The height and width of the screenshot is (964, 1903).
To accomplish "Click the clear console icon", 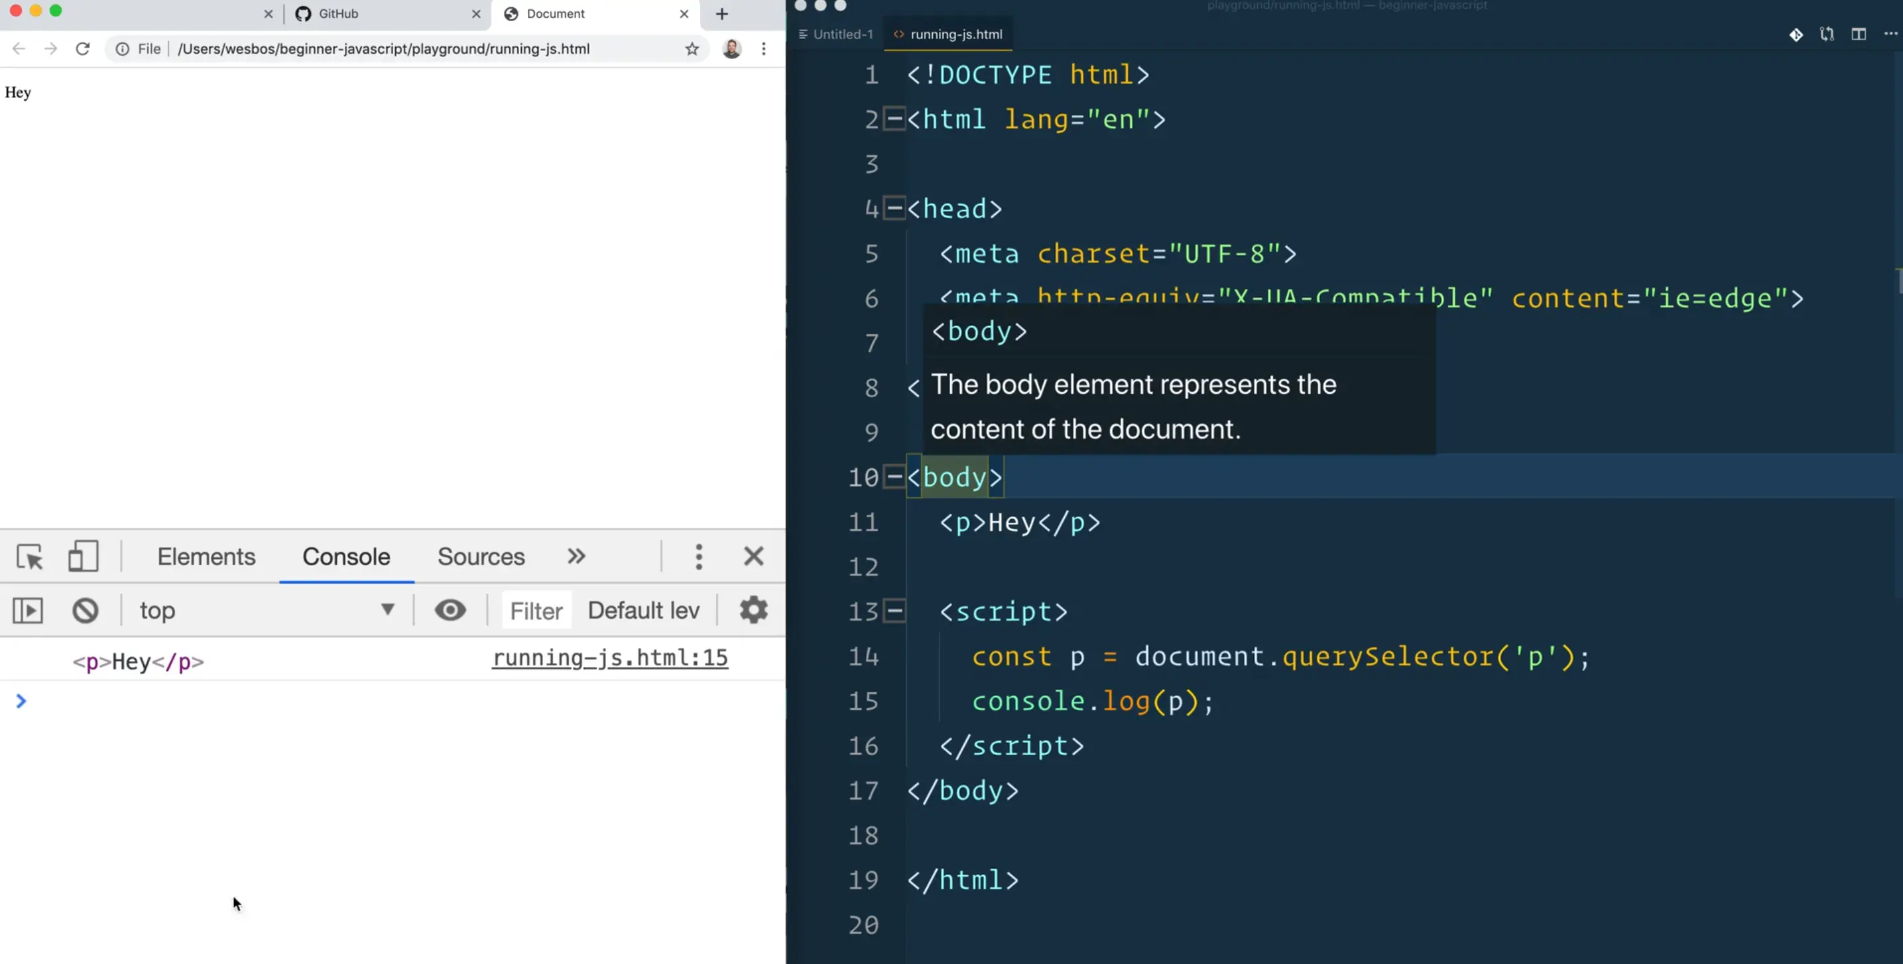I will pos(85,610).
